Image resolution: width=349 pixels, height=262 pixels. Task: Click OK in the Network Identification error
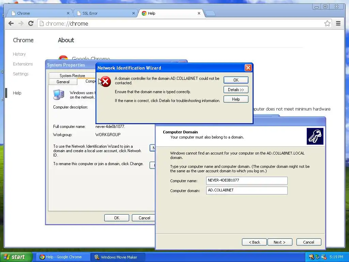(236, 80)
